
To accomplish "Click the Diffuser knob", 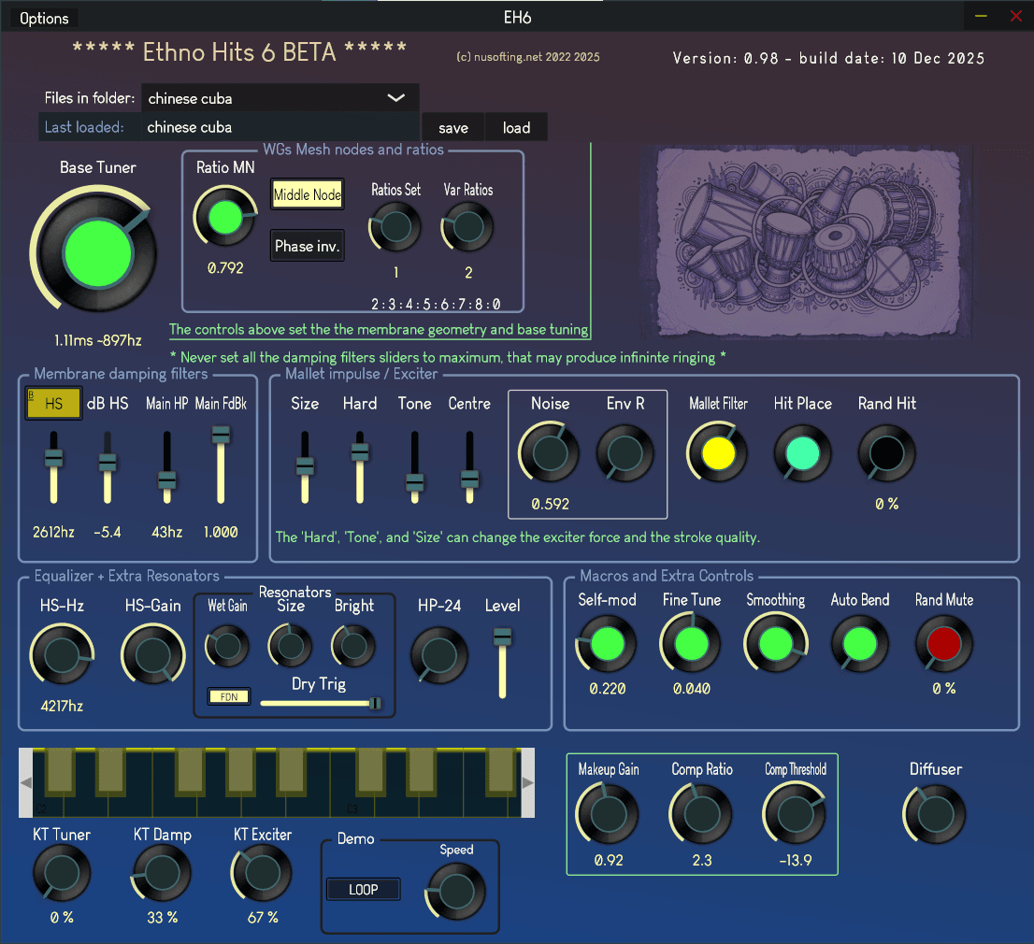I will click(935, 814).
